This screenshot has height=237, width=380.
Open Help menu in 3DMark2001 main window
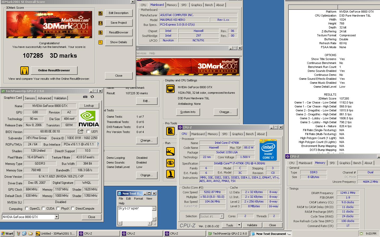152,53
